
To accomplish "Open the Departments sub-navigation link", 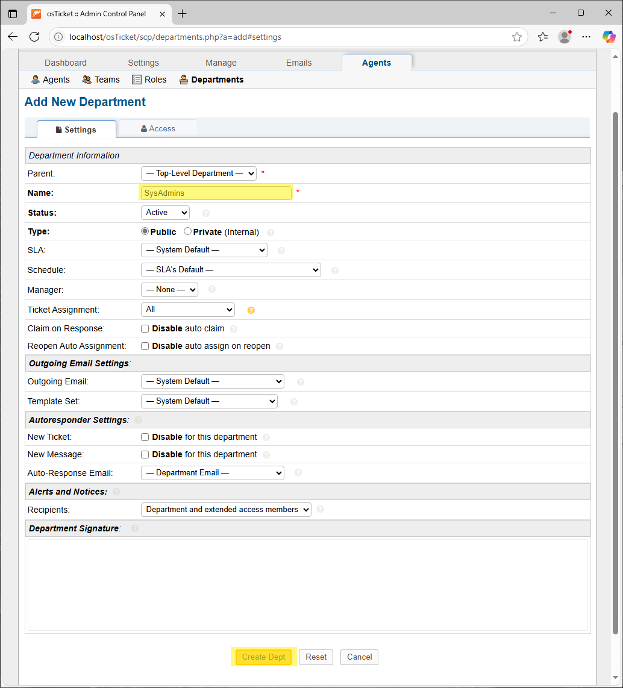I will 211,80.
